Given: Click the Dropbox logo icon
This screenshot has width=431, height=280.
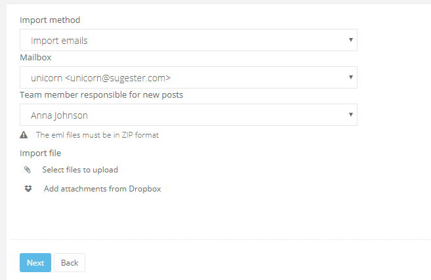Looking at the screenshot, I should 28,189.
